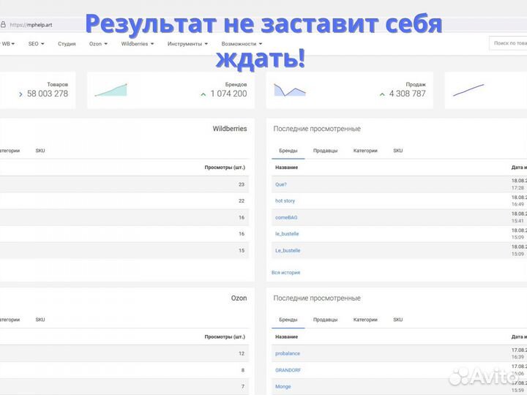Focus the Поиск по товарам search field
This screenshot has width=527, height=395.
click(508, 43)
